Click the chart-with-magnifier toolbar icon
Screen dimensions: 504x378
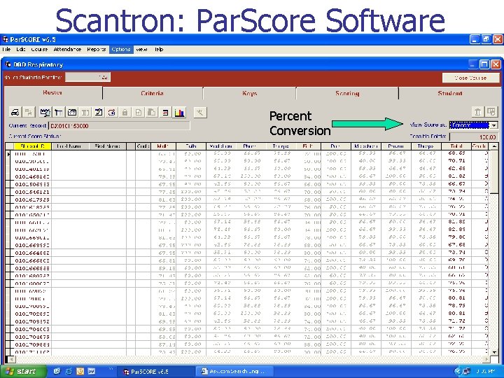(45, 112)
